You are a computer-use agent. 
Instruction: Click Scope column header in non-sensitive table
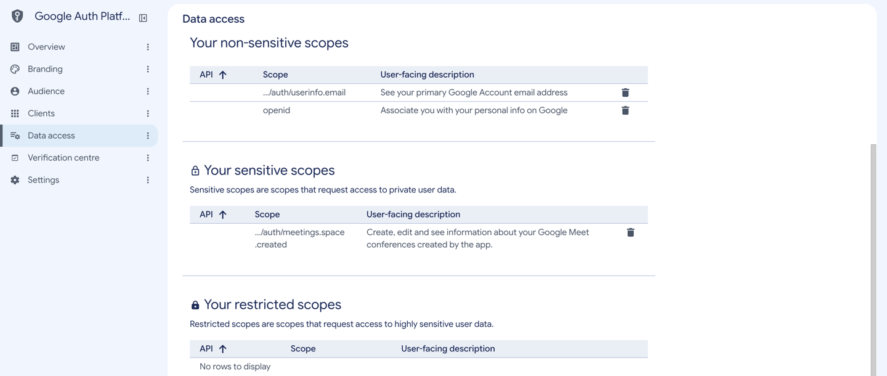[x=275, y=75]
